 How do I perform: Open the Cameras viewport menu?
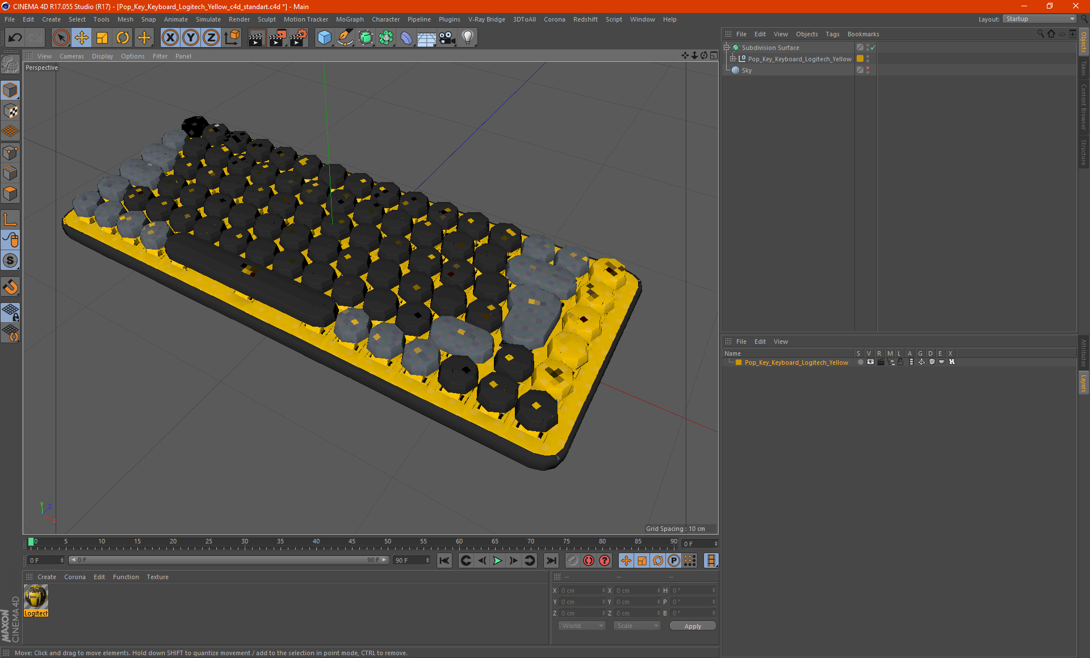click(x=72, y=56)
